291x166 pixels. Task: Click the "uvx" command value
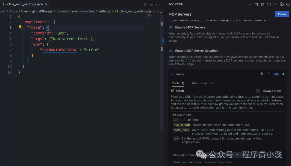61,33
